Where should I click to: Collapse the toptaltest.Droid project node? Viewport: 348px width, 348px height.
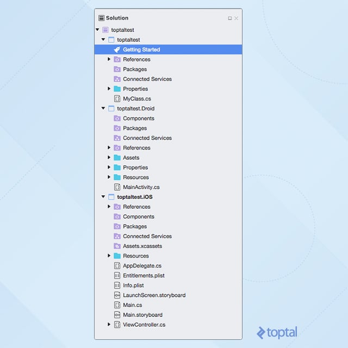coord(103,109)
